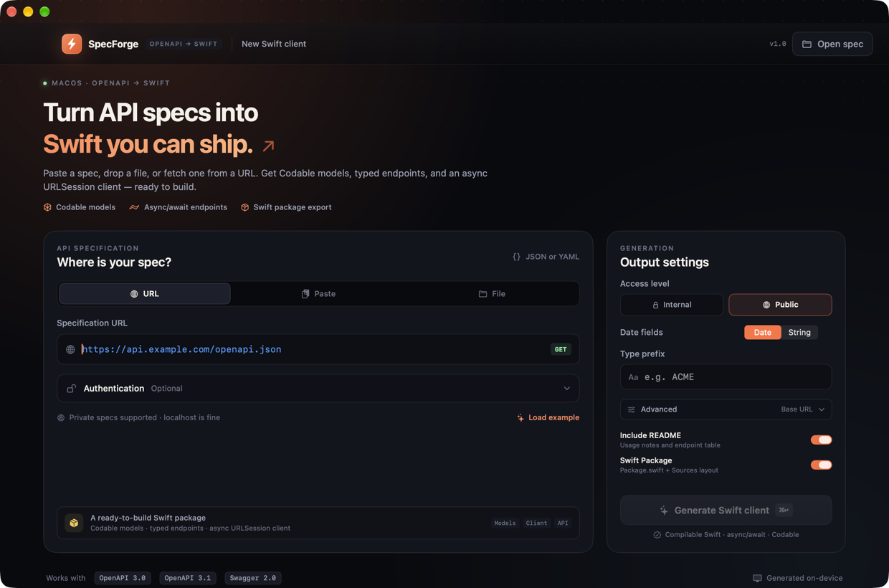Image resolution: width=889 pixels, height=588 pixels.
Task: Click the globe icon in Specification URL field
Action: coord(70,349)
